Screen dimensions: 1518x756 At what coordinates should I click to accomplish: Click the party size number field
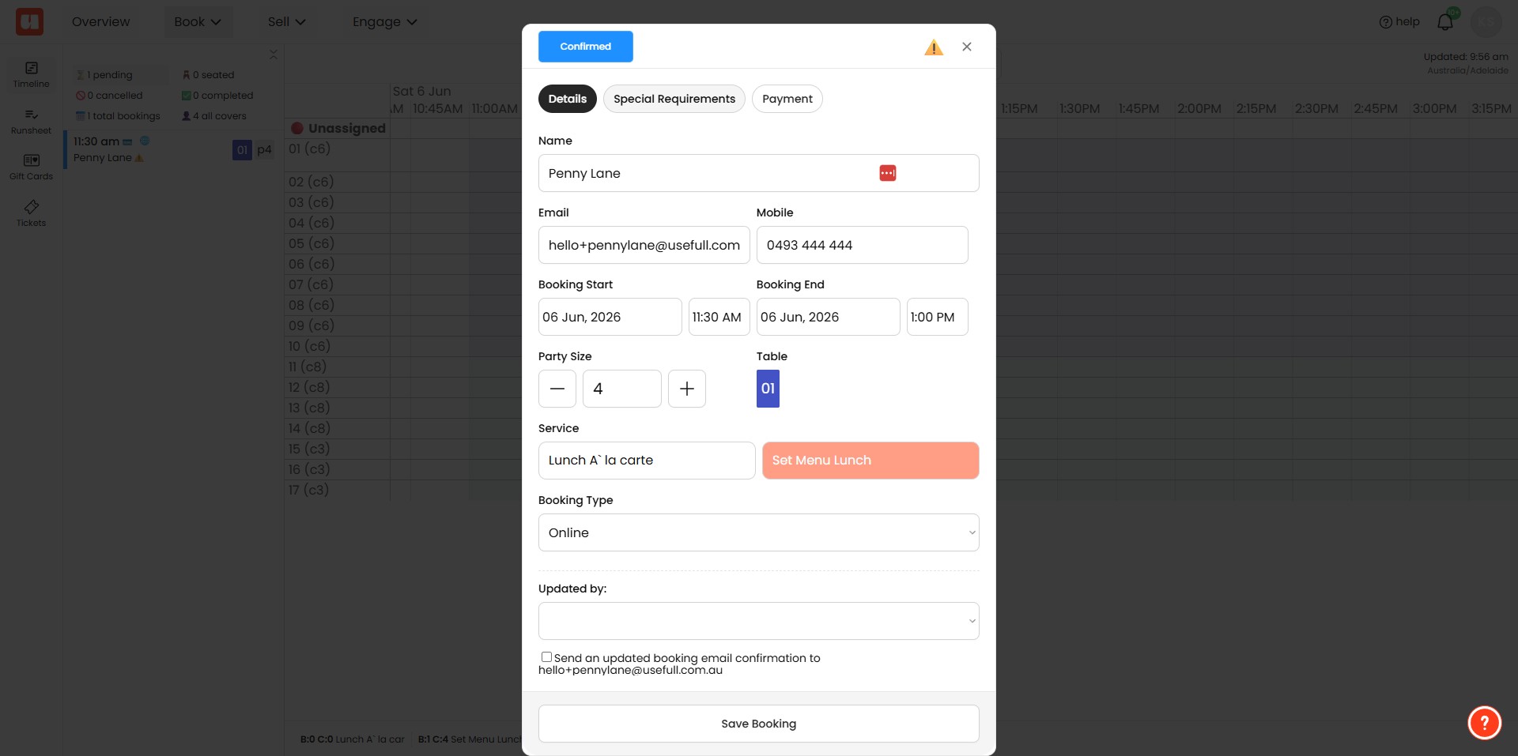coord(621,389)
